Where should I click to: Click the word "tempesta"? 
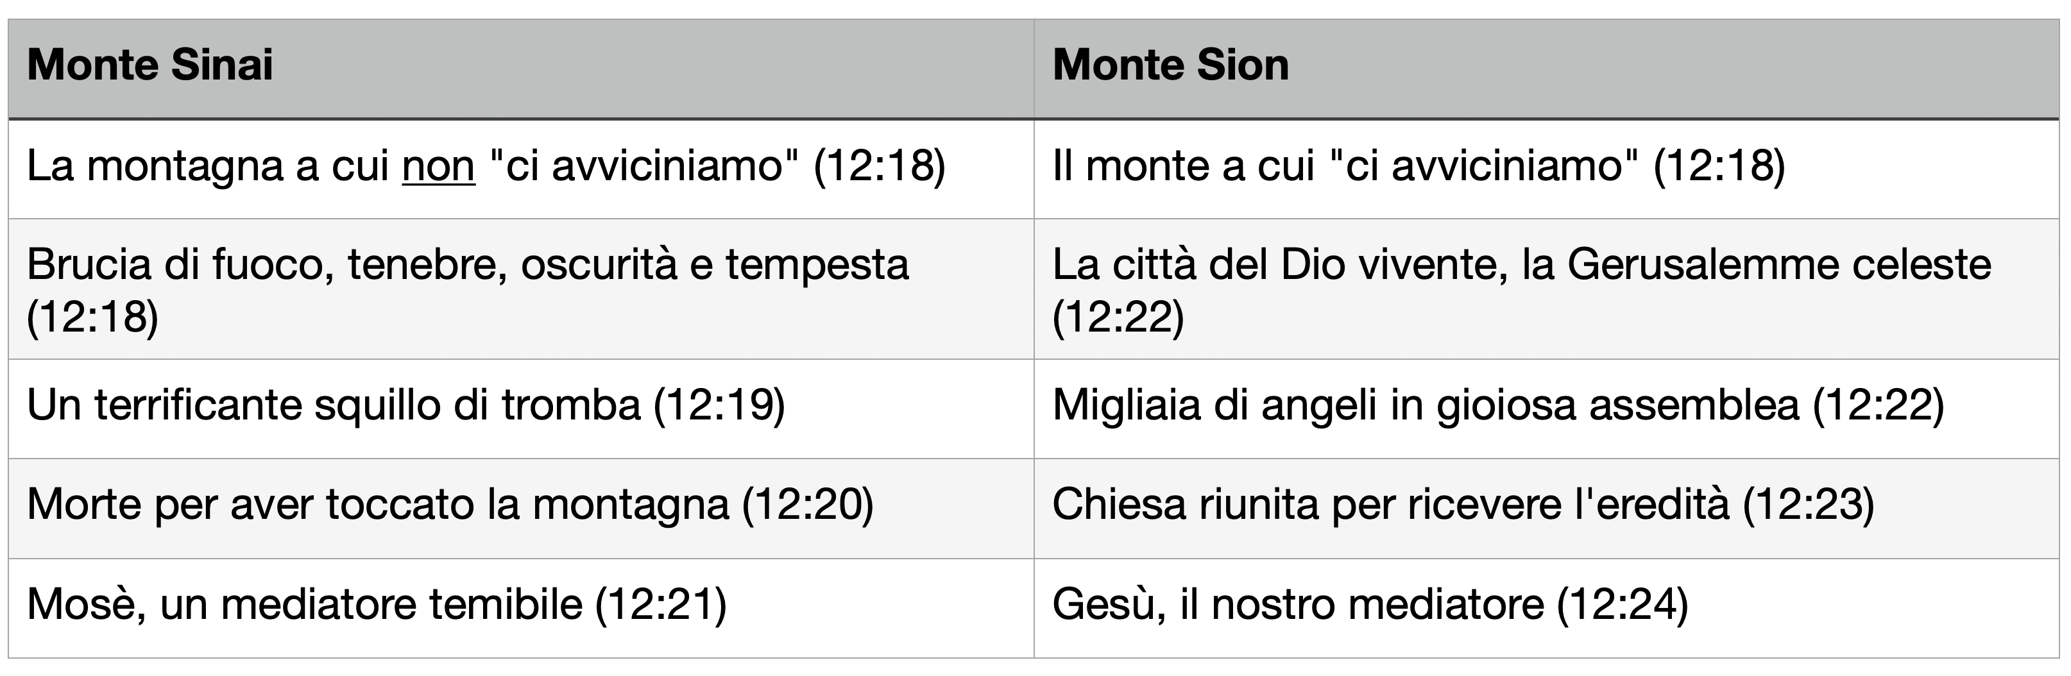point(817,266)
